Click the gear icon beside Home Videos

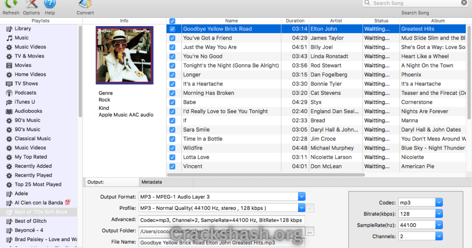(x=9, y=74)
